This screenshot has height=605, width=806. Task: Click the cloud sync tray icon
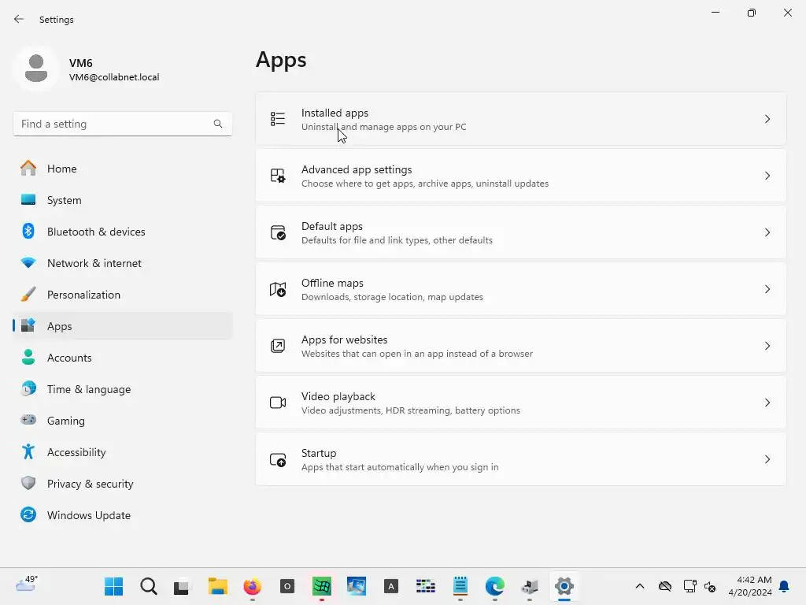click(x=664, y=586)
